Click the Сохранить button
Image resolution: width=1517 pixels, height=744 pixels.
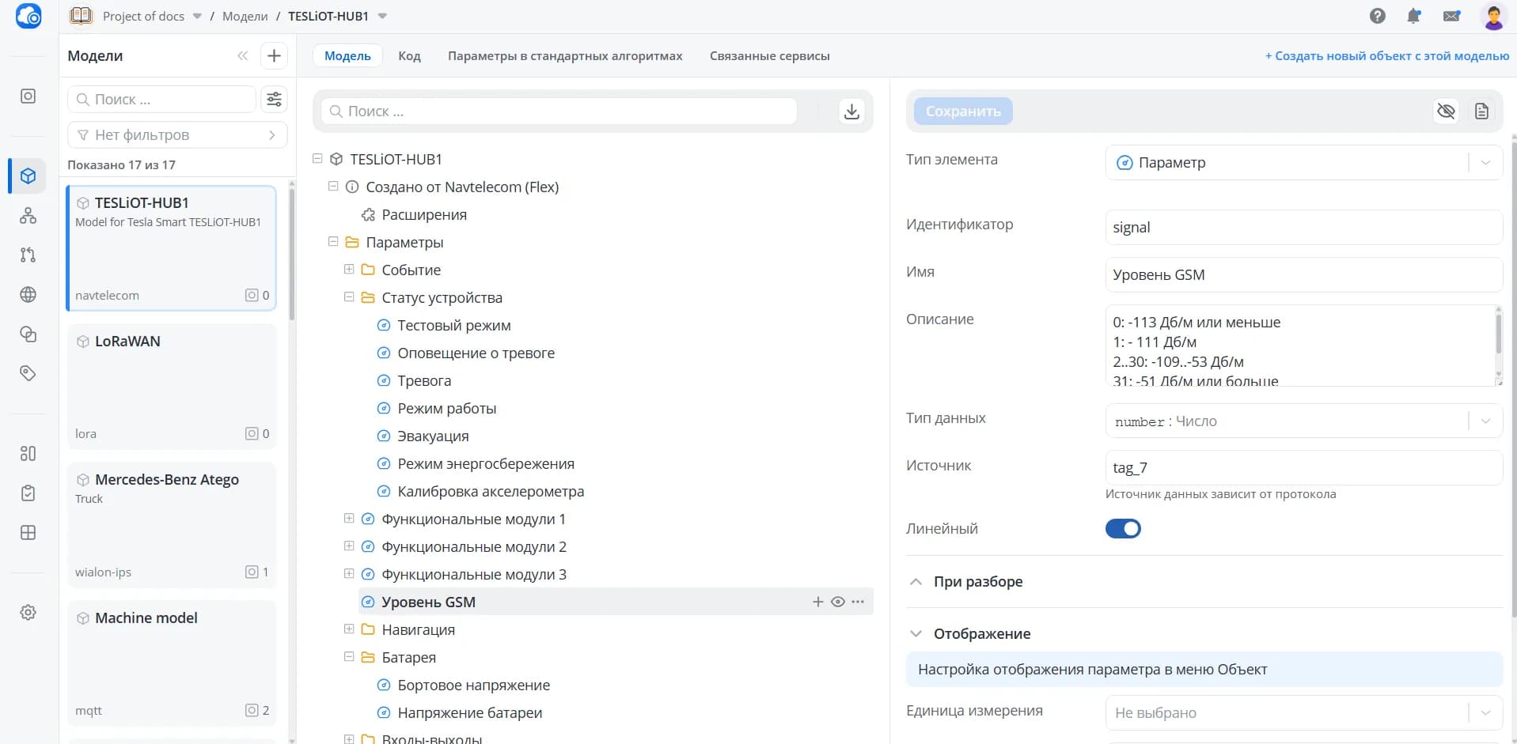[963, 111]
